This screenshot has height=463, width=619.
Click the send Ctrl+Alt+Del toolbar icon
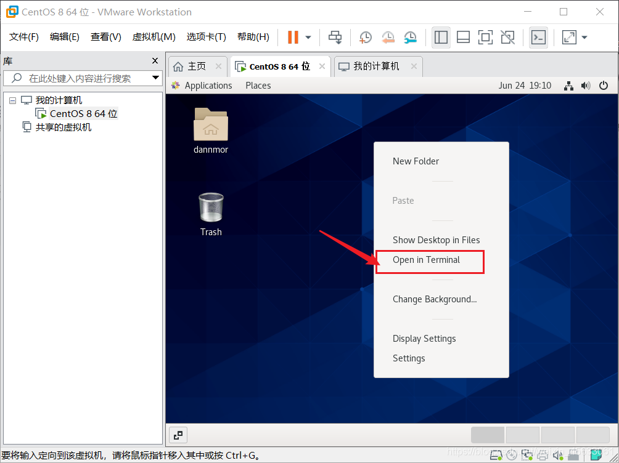click(x=335, y=38)
